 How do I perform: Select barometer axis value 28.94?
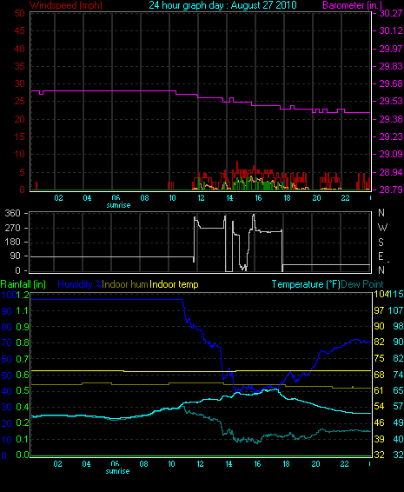[391, 172]
